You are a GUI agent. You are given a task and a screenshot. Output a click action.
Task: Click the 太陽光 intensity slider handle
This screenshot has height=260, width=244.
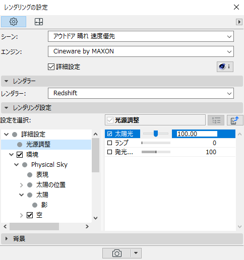click(156, 134)
